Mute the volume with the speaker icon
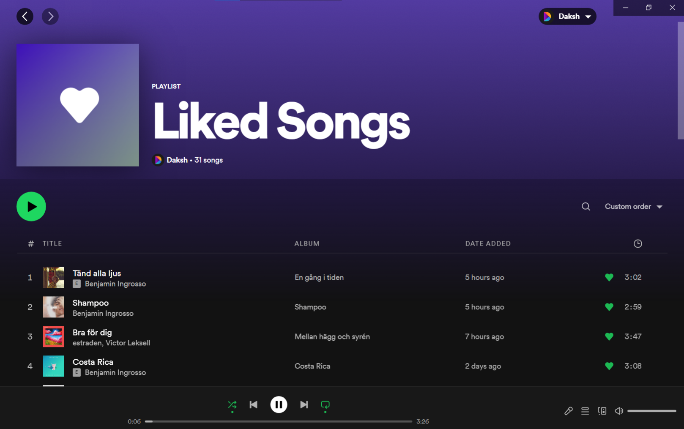 click(619, 411)
